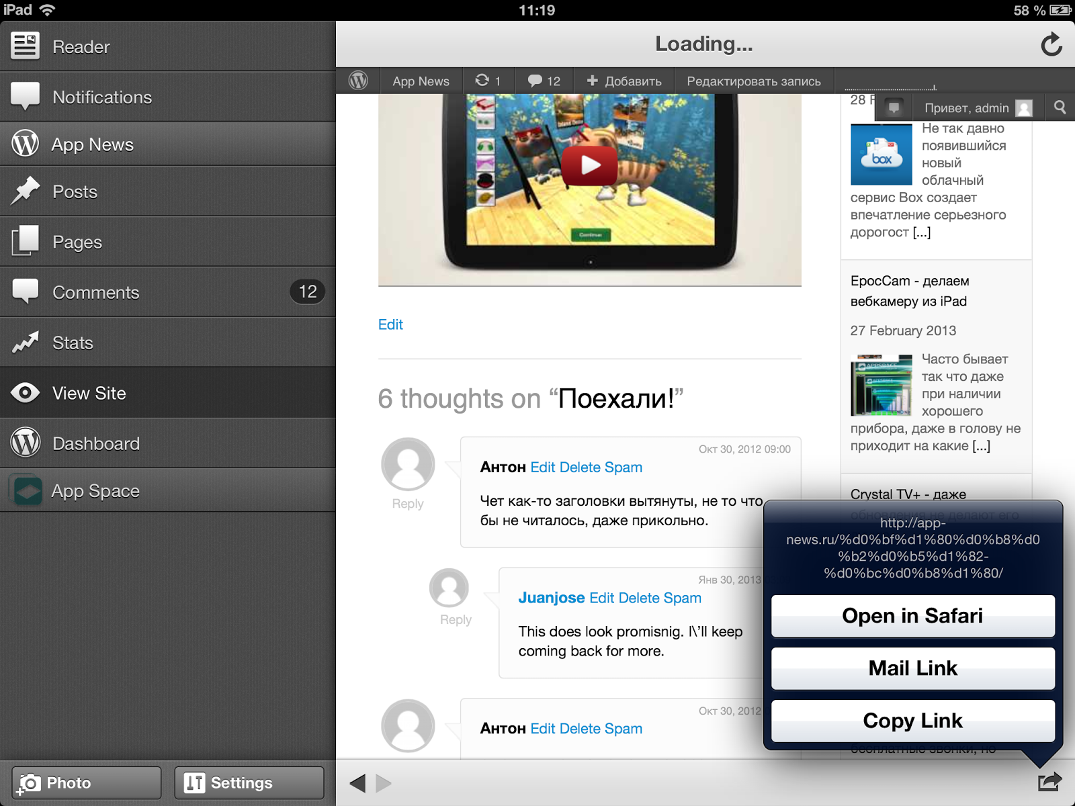Reply to the Juanjose comment

[456, 620]
